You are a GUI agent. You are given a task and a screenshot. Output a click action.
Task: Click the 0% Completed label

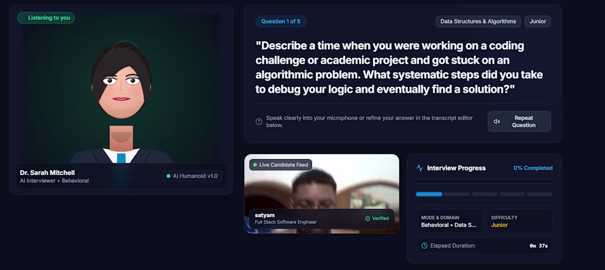pos(533,168)
